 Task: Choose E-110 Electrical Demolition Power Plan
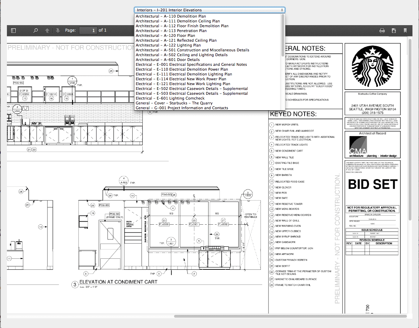[x=208, y=69]
